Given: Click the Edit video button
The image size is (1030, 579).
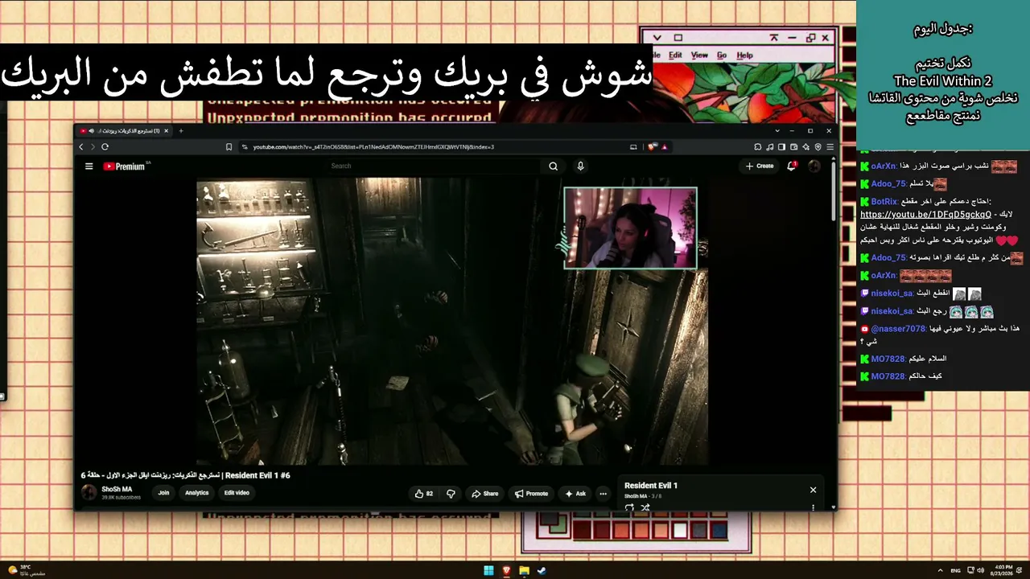Looking at the screenshot, I should (x=237, y=493).
